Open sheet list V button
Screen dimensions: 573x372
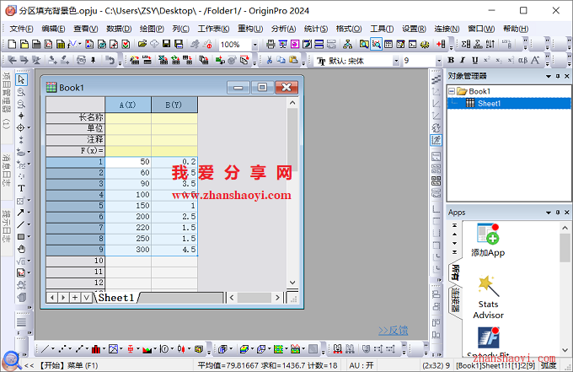[x=86, y=298]
